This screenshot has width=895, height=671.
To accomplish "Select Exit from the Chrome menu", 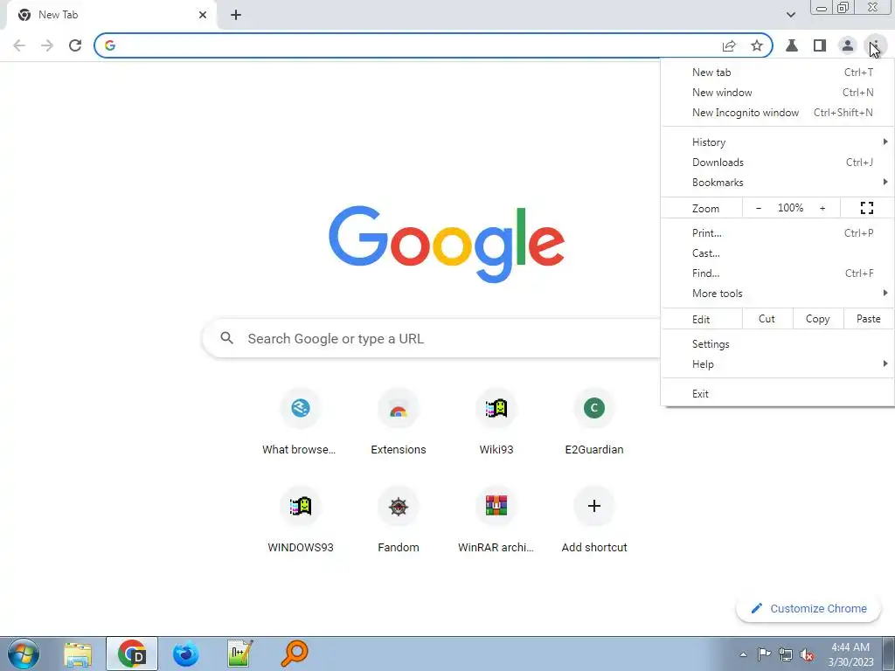I will pos(777,394).
